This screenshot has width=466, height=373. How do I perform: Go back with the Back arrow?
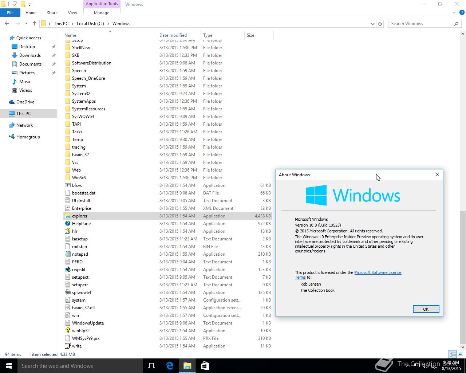pos(7,23)
